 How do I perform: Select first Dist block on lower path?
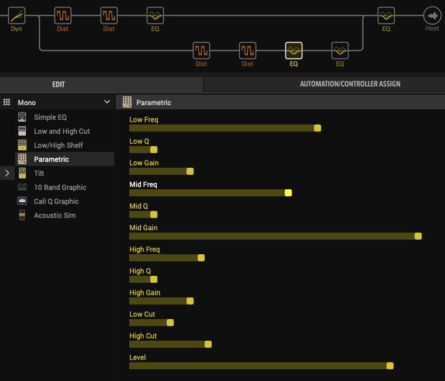[201, 51]
